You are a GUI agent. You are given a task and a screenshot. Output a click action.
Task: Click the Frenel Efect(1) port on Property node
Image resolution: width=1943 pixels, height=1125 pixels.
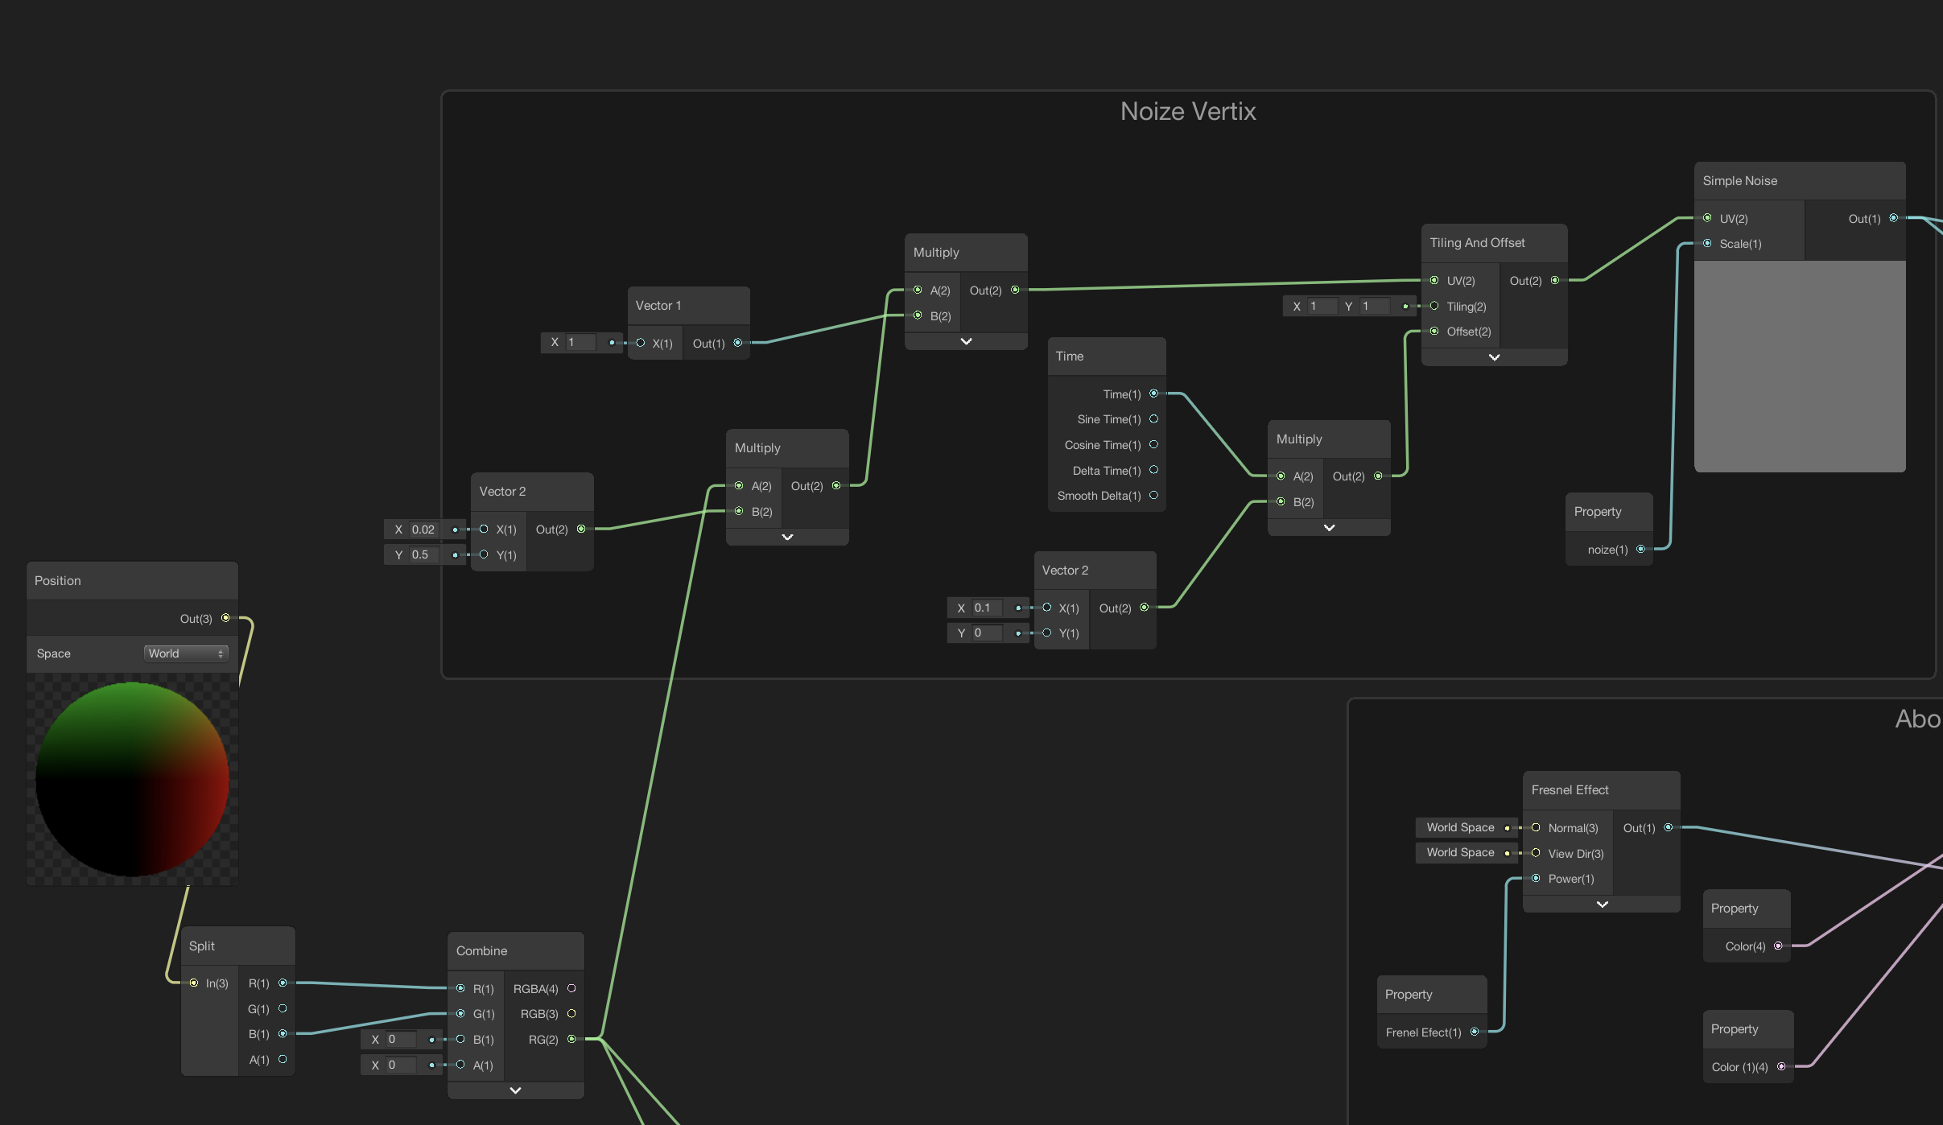1475,1032
